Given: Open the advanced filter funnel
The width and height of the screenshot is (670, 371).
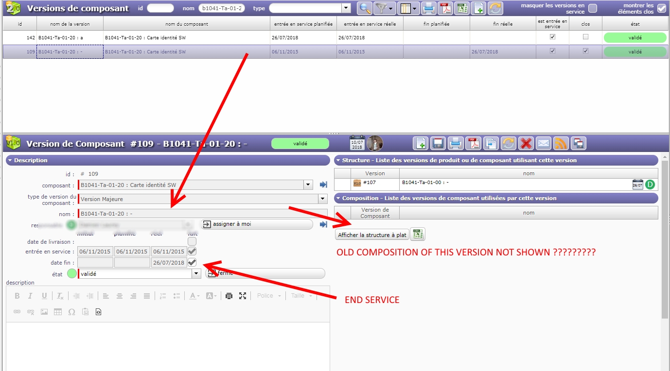Looking at the screenshot, I should [x=385, y=8].
